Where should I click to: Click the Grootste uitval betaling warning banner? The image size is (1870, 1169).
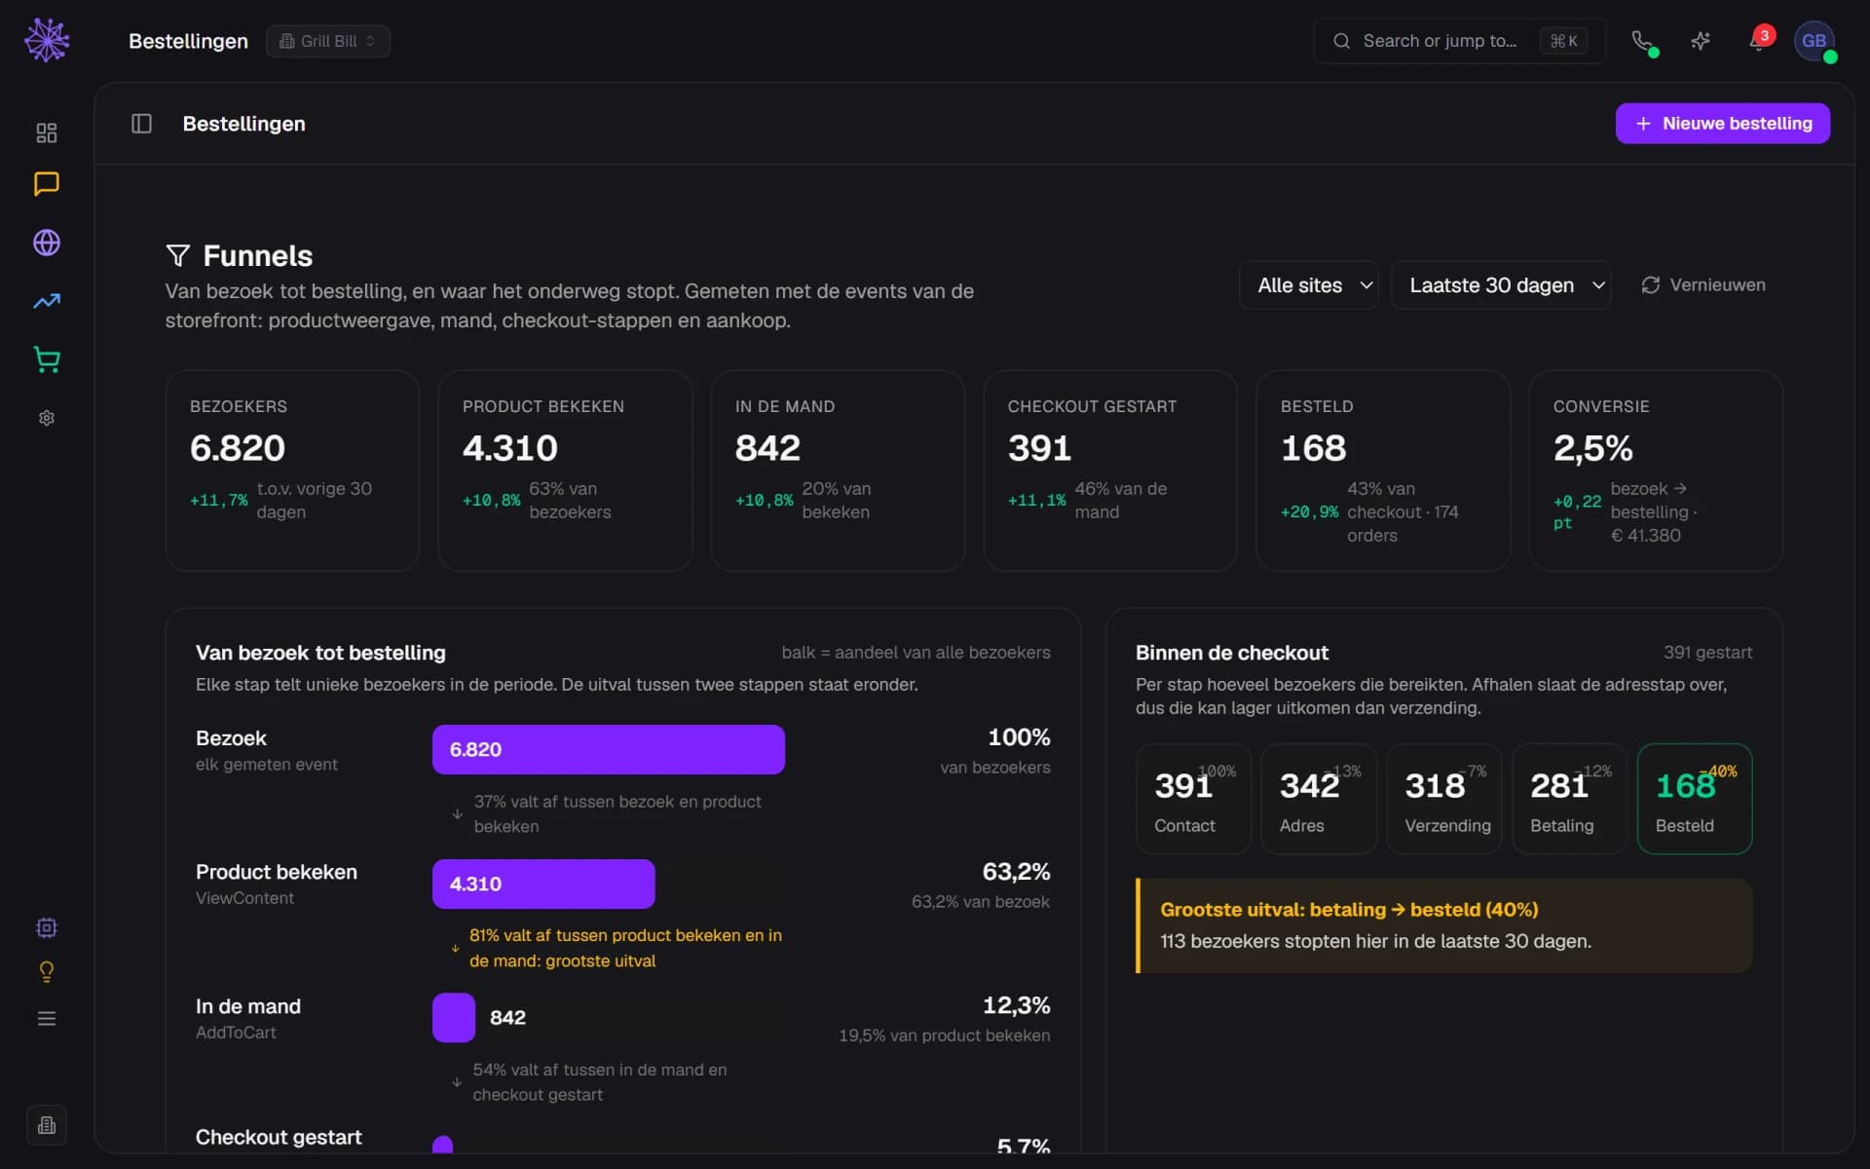[x=1443, y=925]
